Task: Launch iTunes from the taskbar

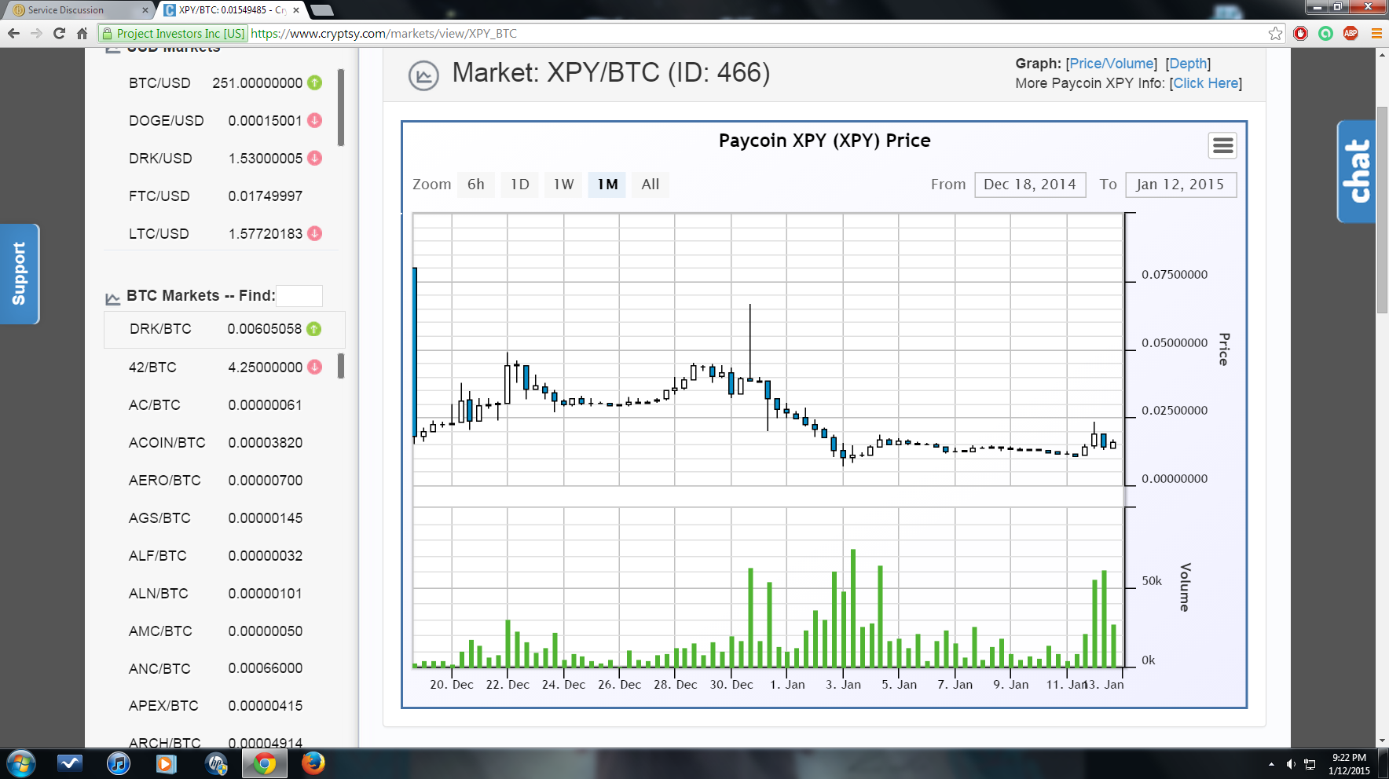Action: tap(119, 763)
